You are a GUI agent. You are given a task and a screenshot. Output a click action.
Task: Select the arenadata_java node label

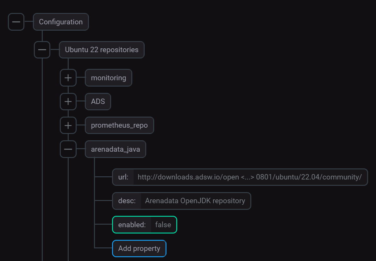pyautogui.click(x=115, y=149)
